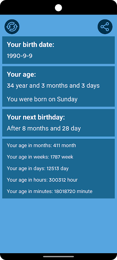The image size is (117, 260).
Task: Tap the age in minutes: 18018720 line
Action: pos(49,191)
